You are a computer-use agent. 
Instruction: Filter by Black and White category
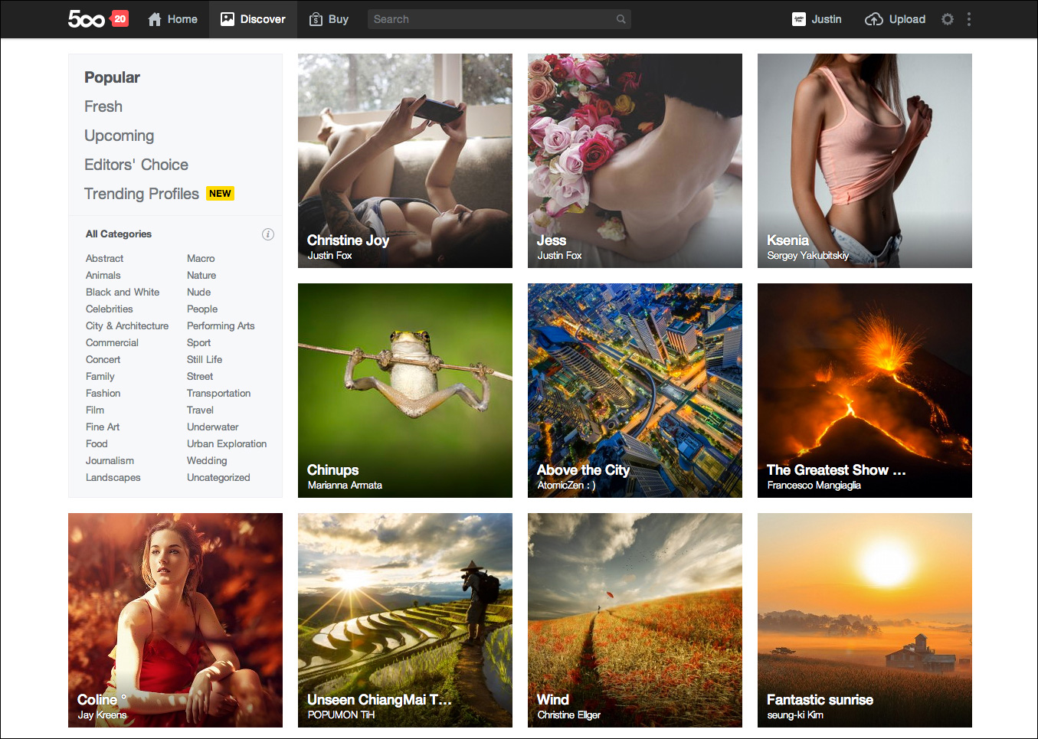click(x=123, y=292)
